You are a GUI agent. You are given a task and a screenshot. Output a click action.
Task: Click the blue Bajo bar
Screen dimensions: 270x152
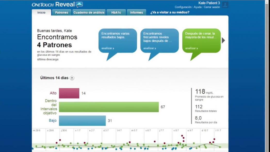point(82,121)
